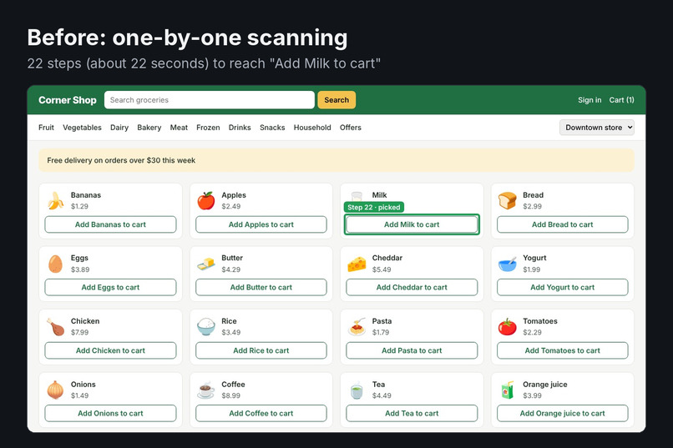Open the Meat category

179,128
